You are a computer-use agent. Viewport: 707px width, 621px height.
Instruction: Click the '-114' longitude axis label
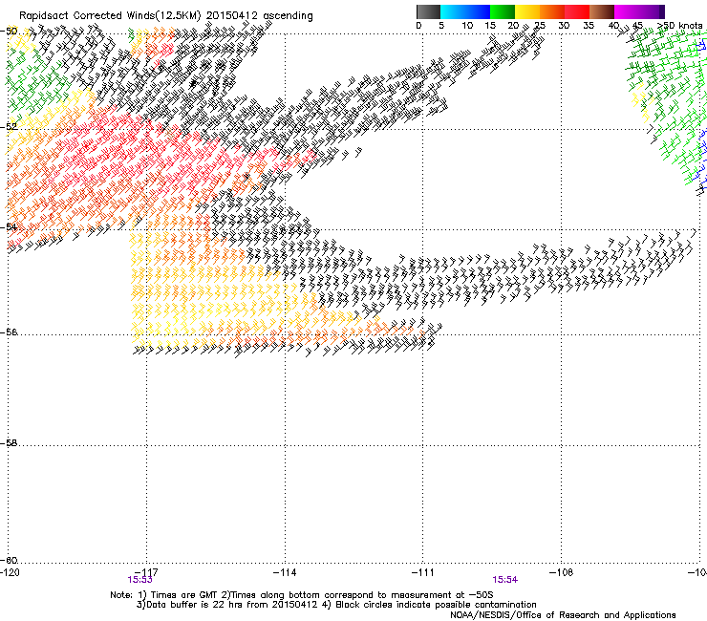point(285,572)
